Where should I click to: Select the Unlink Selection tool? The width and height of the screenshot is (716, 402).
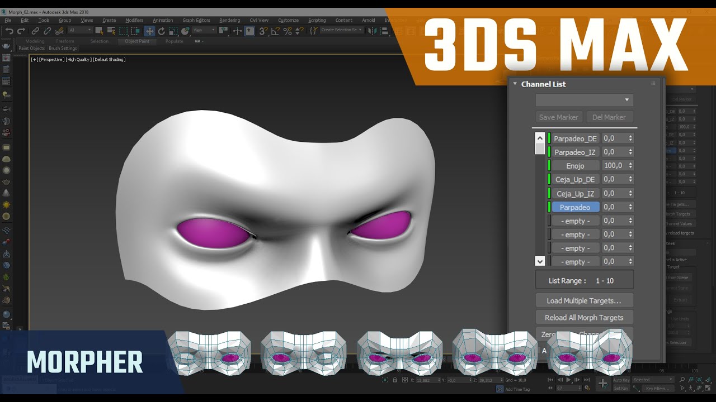[47, 31]
